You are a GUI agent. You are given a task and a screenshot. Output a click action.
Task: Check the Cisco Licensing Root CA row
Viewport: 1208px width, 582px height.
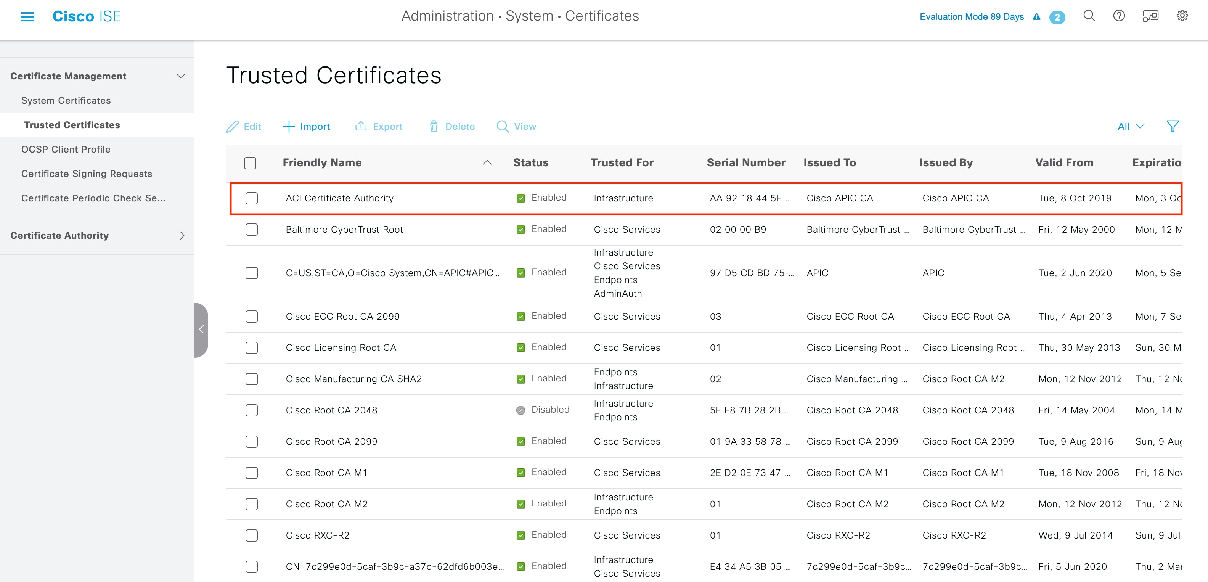click(252, 347)
